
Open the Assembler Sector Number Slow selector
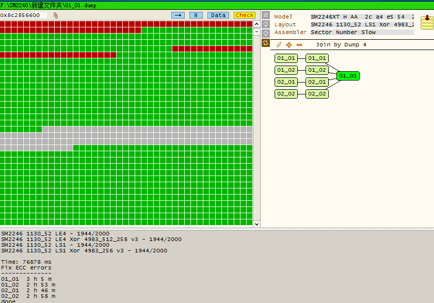coord(362,32)
